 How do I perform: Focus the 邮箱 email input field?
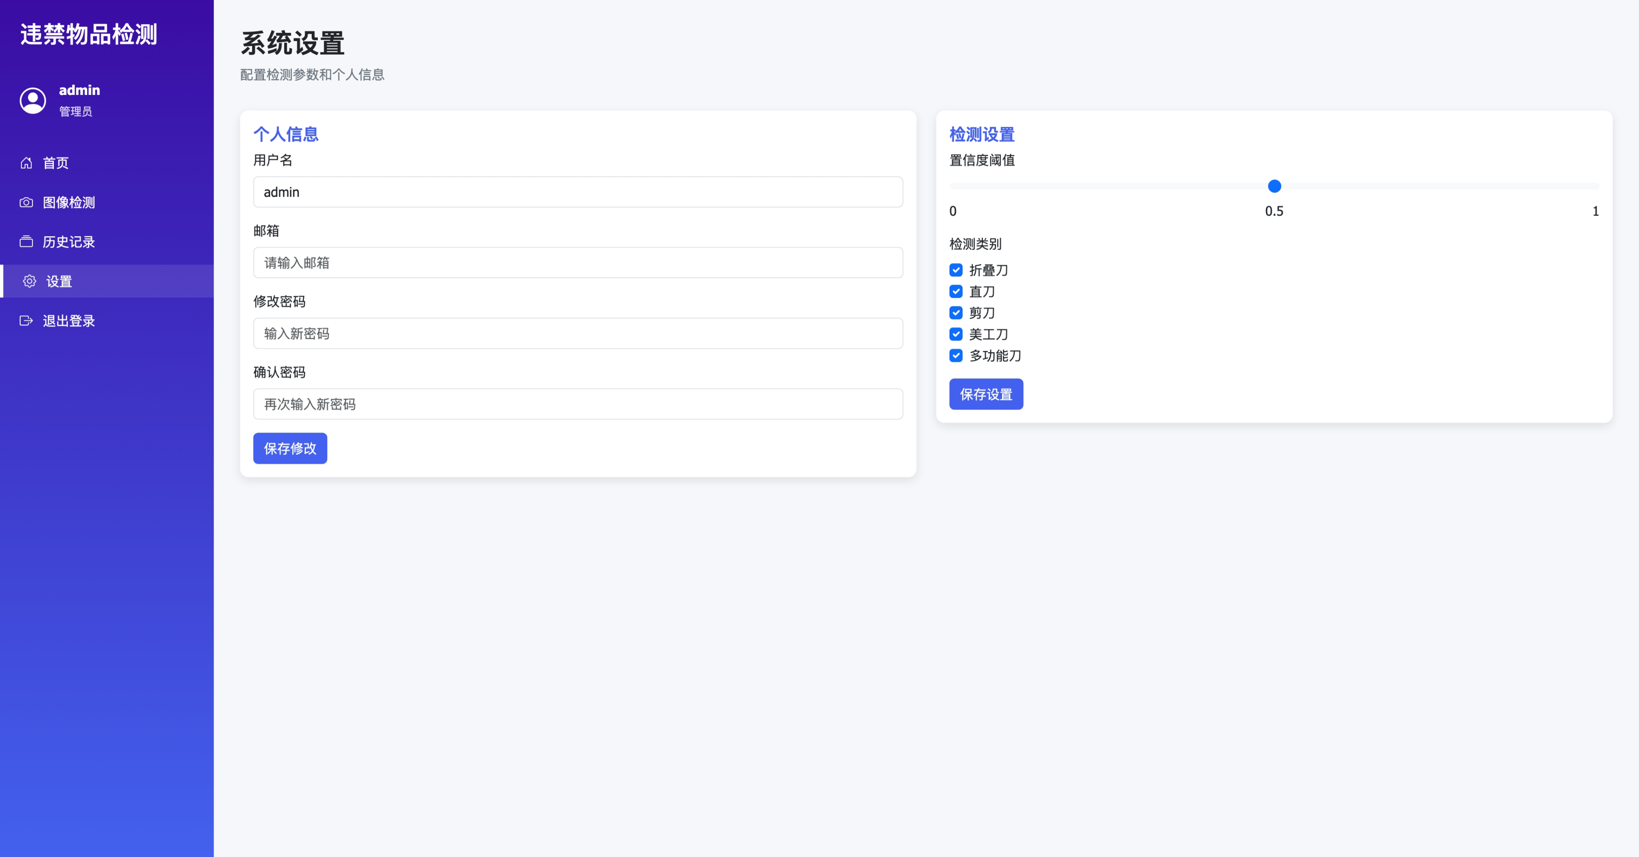[x=578, y=262]
